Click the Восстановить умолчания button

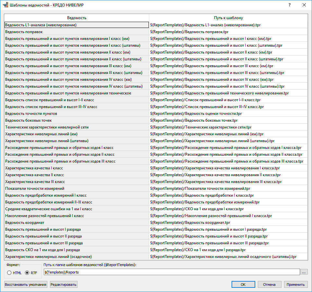[26, 285]
